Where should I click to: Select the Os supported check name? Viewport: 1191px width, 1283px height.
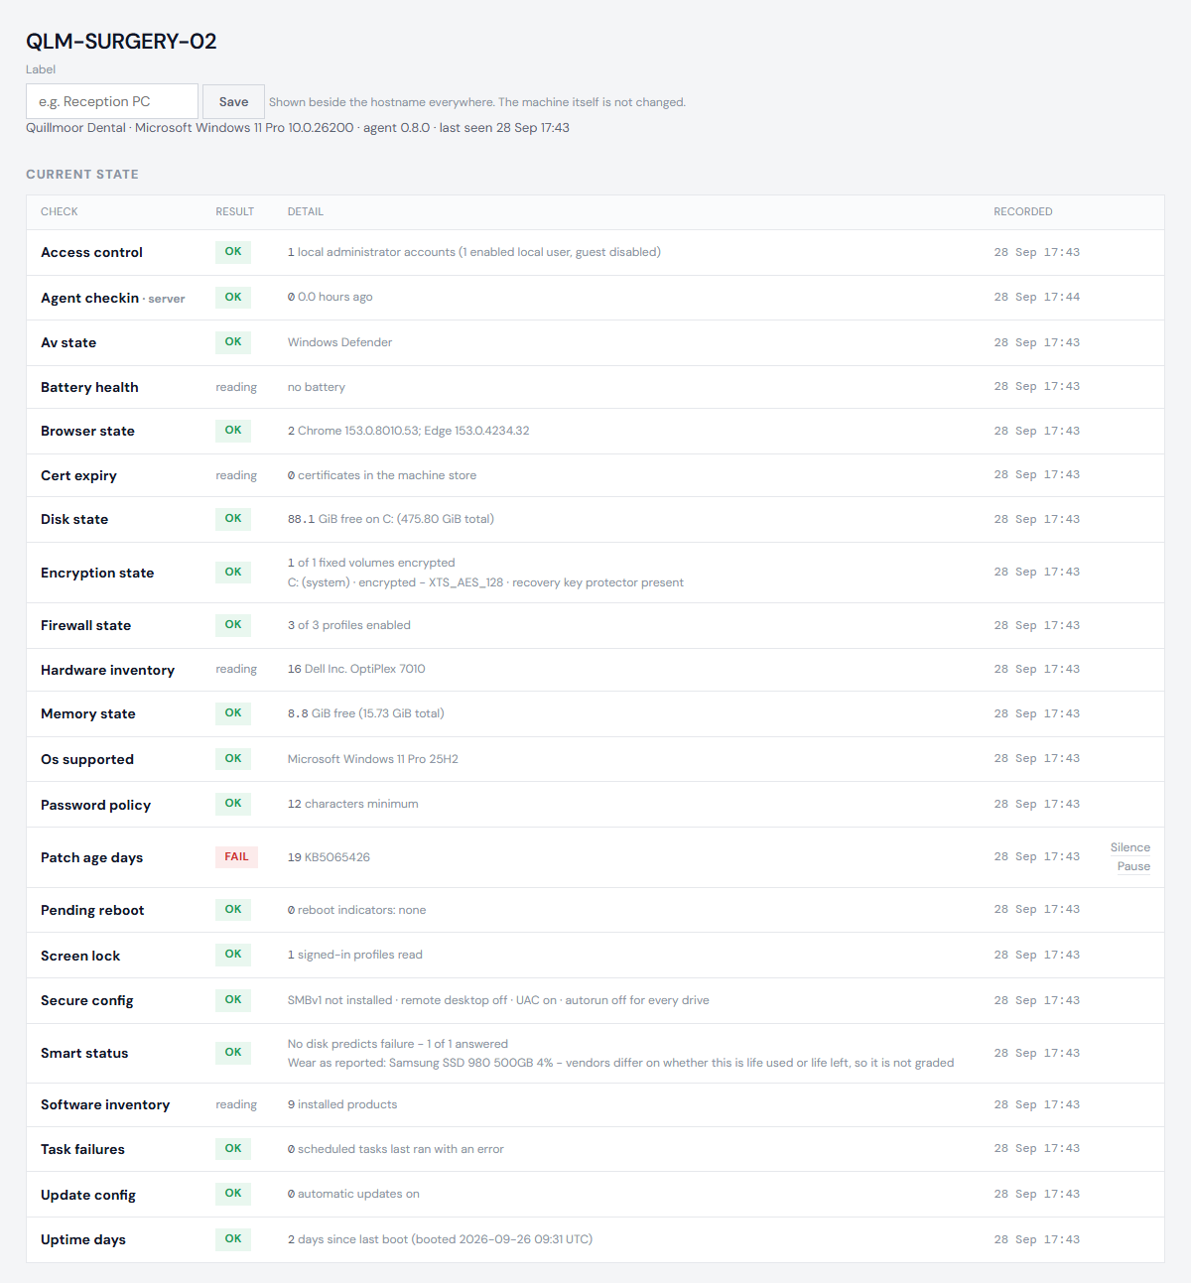87,759
